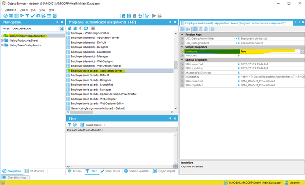Click the gray play arrow toolbar icon
This screenshot has width=305, height=185.
154,16
